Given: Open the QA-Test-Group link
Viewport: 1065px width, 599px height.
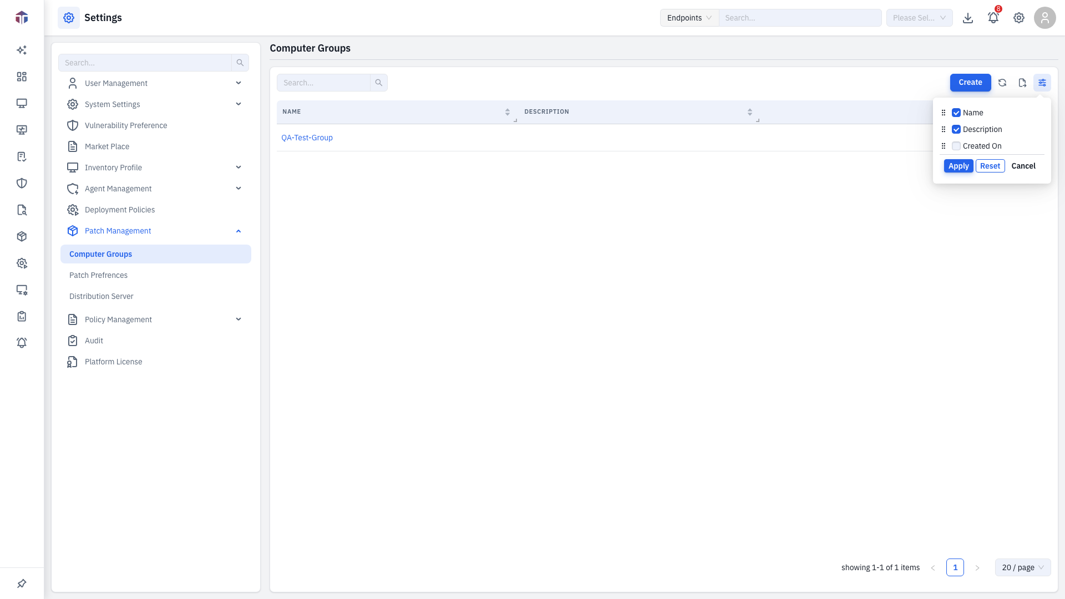Looking at the screenshot, I should [307, 138].
